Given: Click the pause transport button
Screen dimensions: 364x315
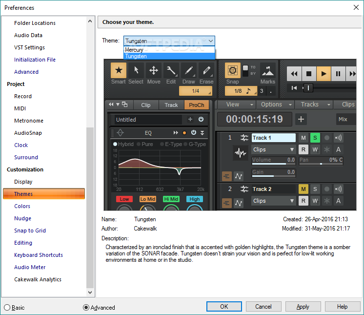Looking at the screenshot, I should click(338, 74).
